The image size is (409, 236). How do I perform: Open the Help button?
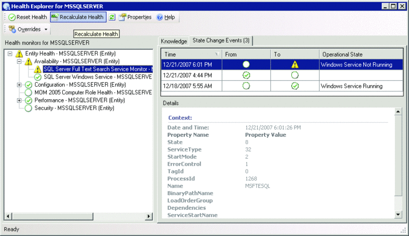165,17
